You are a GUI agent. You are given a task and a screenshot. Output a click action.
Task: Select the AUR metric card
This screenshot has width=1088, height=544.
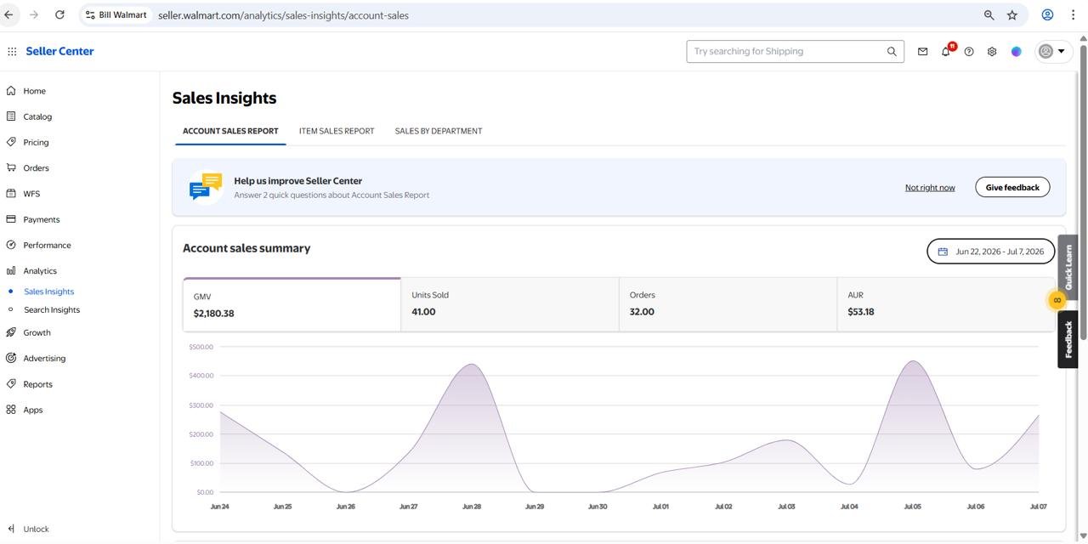(x=946, y=304)
